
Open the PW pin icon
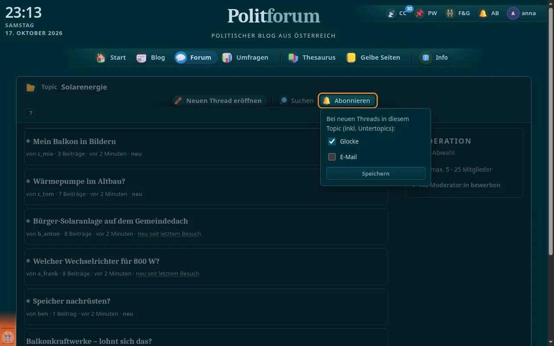(x=420, y=13)
